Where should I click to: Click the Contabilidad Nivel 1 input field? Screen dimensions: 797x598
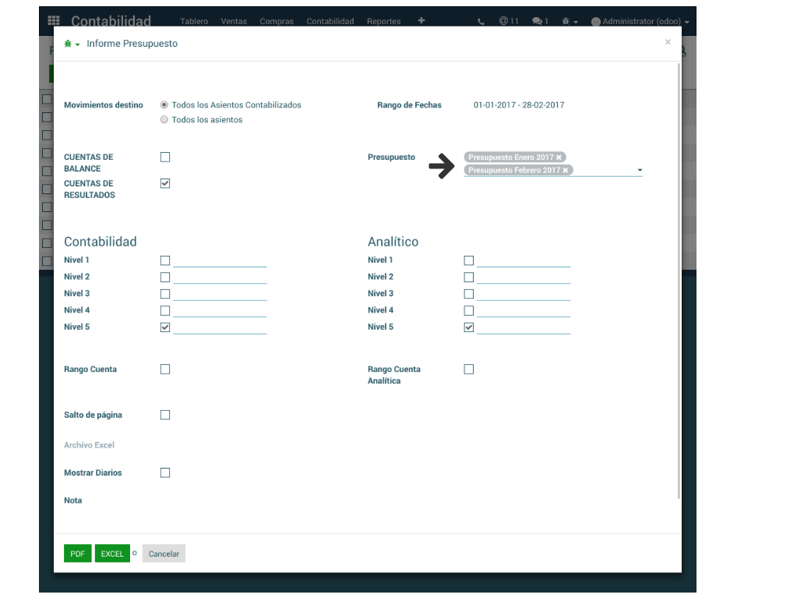point(220,260)
